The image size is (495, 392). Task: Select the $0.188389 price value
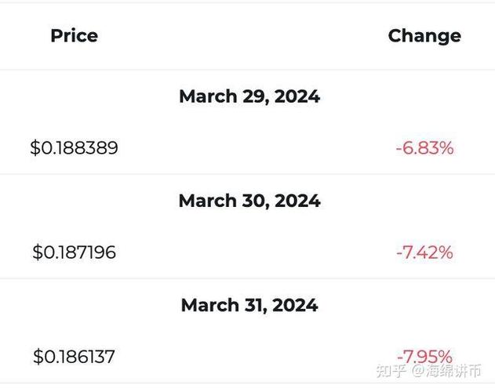click(75, 147)
